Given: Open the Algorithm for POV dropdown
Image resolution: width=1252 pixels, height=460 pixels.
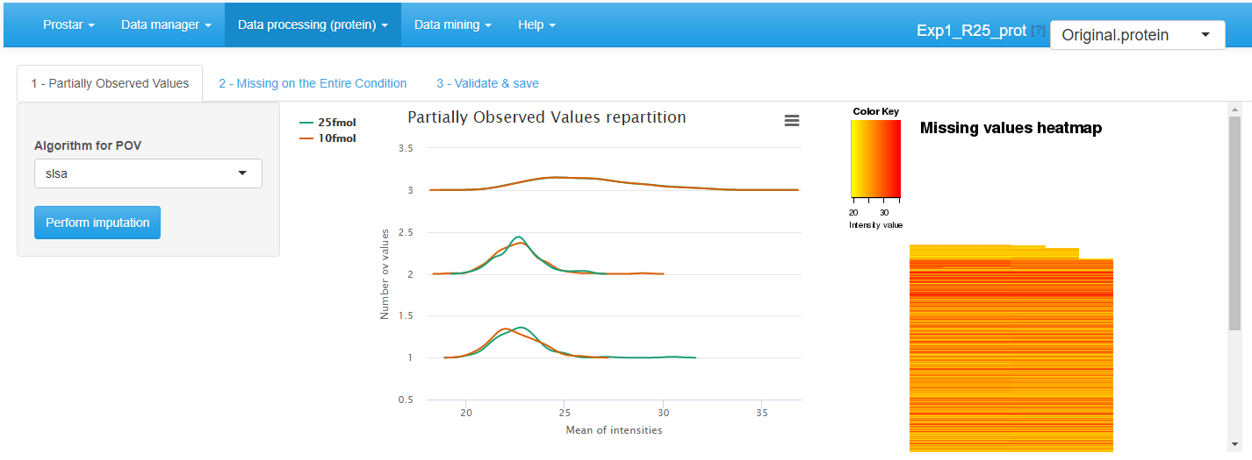Looking at the screenshot, I should (x=148, y=173).
